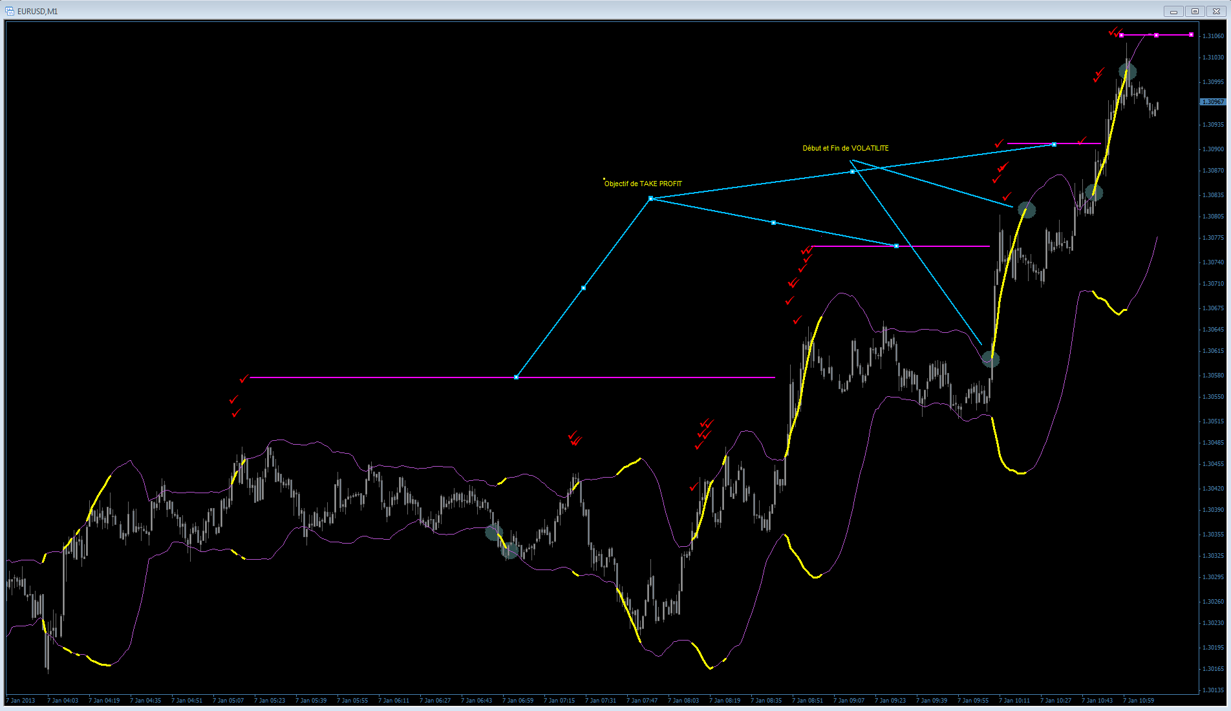
Task: Click the '7 Jan 2013' date label
Action: (21, 701)
